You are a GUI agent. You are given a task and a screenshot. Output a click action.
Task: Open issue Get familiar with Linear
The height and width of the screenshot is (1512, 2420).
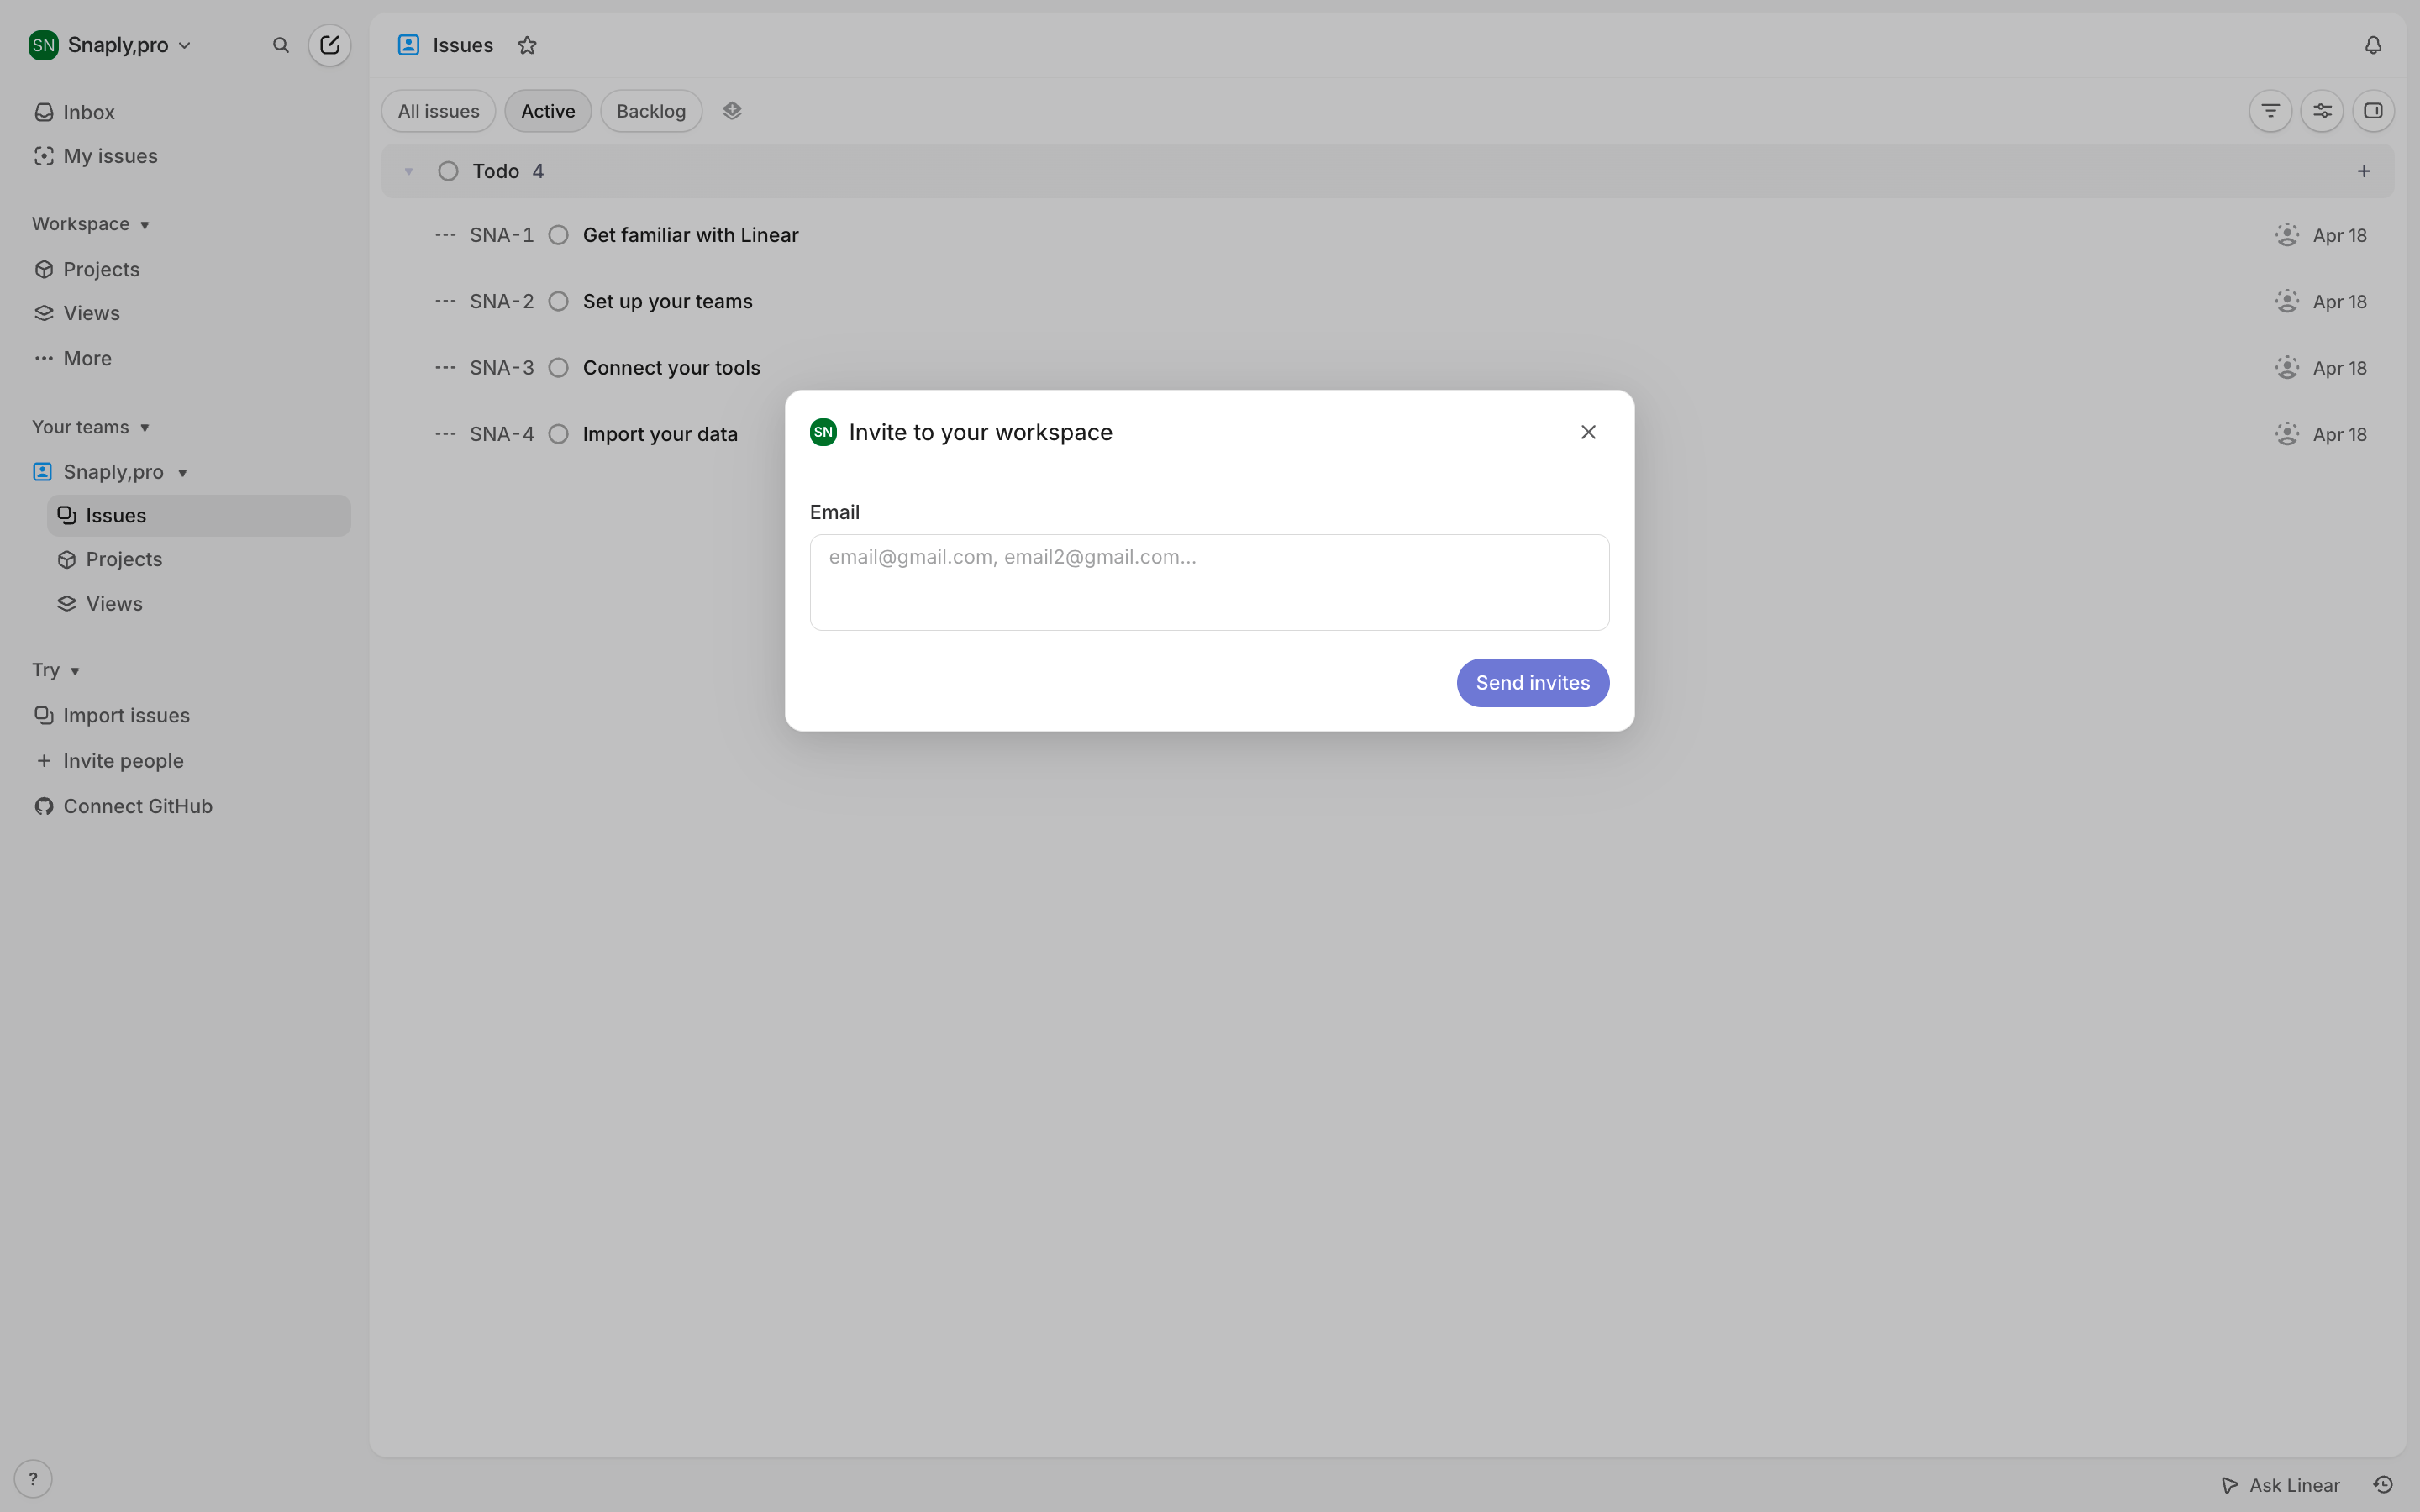(x=690, y=235)
